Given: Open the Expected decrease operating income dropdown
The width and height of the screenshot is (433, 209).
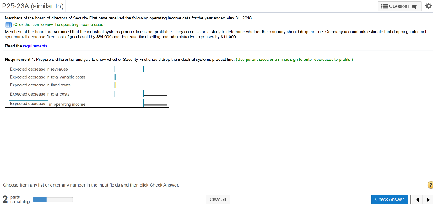Looking at the screenshot, I should click(28, 104).
